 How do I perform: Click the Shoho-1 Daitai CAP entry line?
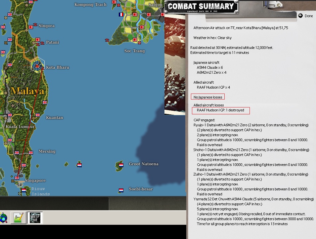(251, 150)
